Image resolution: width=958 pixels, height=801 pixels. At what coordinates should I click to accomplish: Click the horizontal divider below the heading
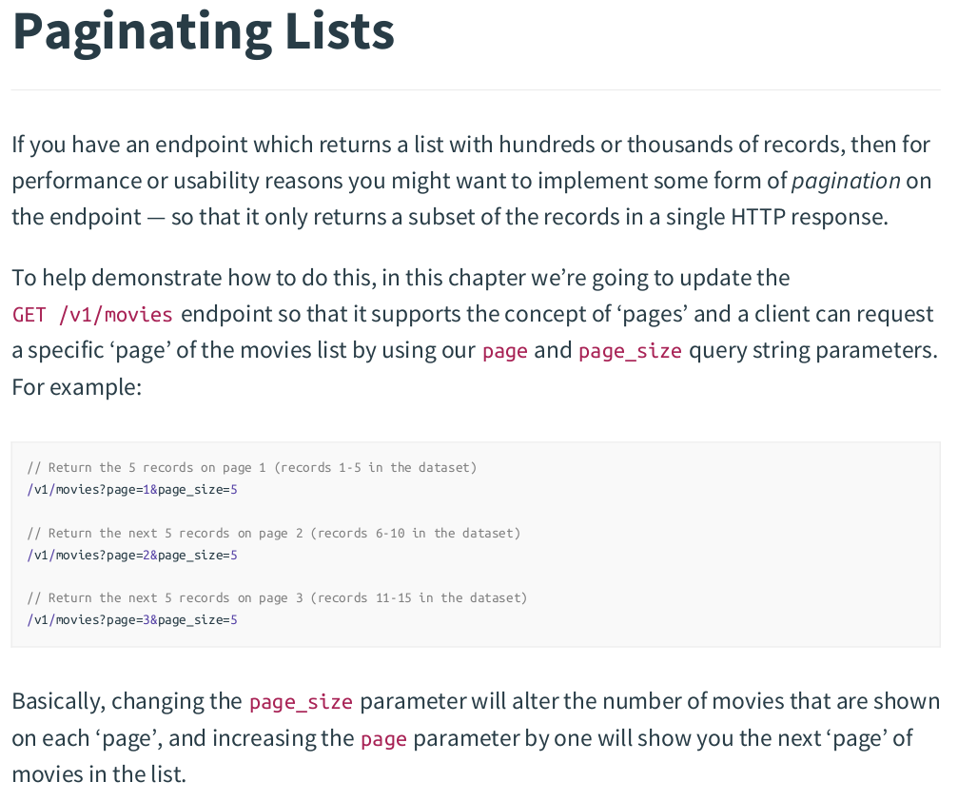[x=476, y=90]
